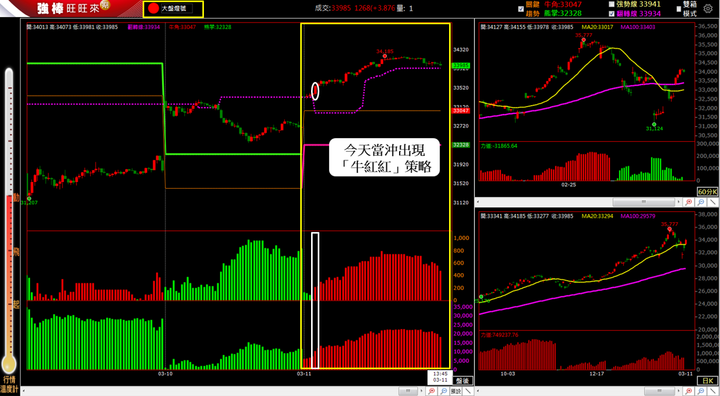Open settings with the gear icon
720x396 pixels.
pyautogui.click(x=708, y=9)
